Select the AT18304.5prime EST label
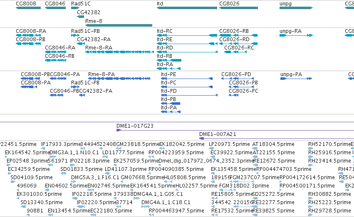 273,144
